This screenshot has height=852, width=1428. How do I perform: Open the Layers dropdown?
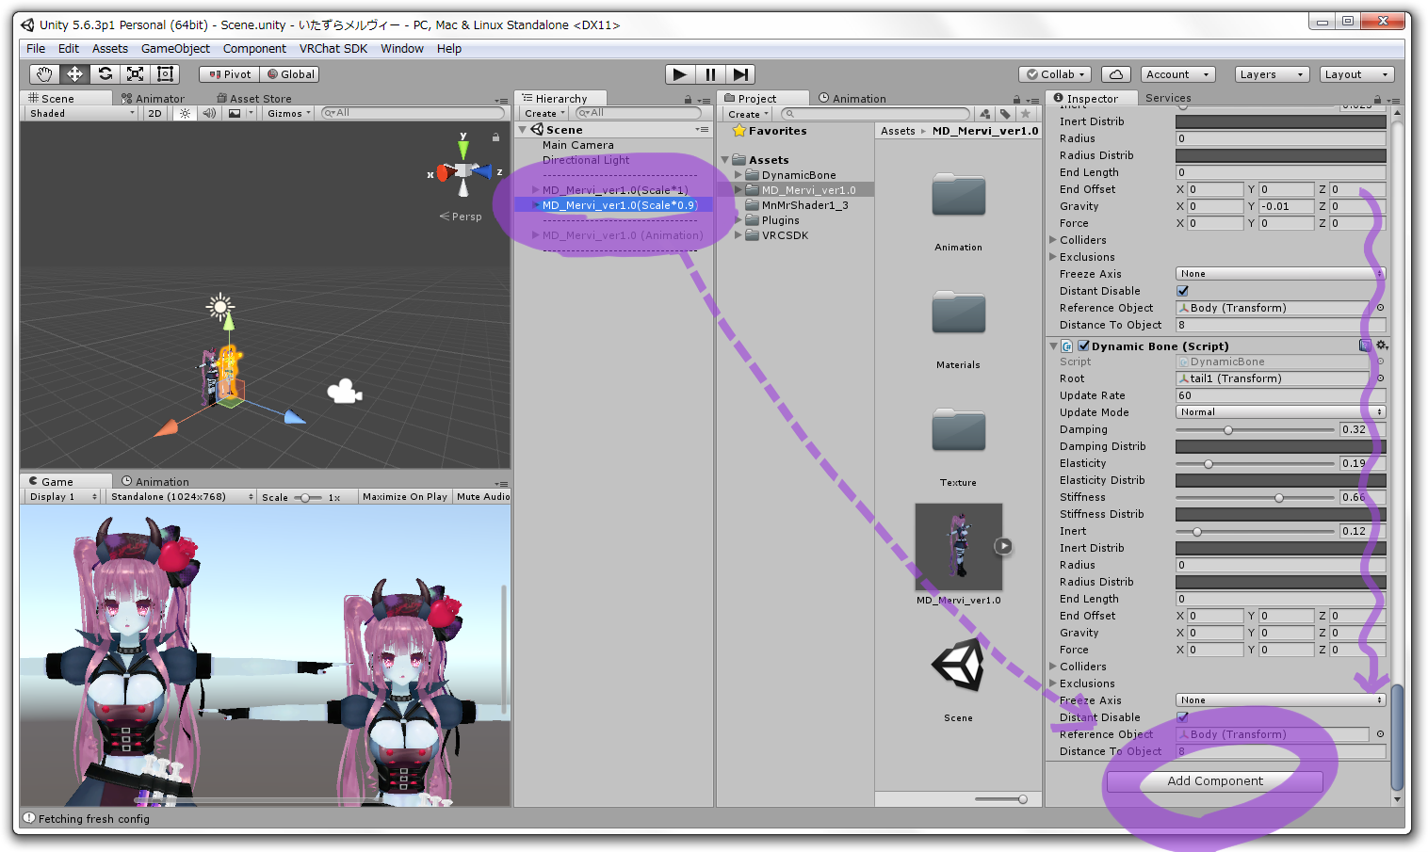coord(1272,74)
